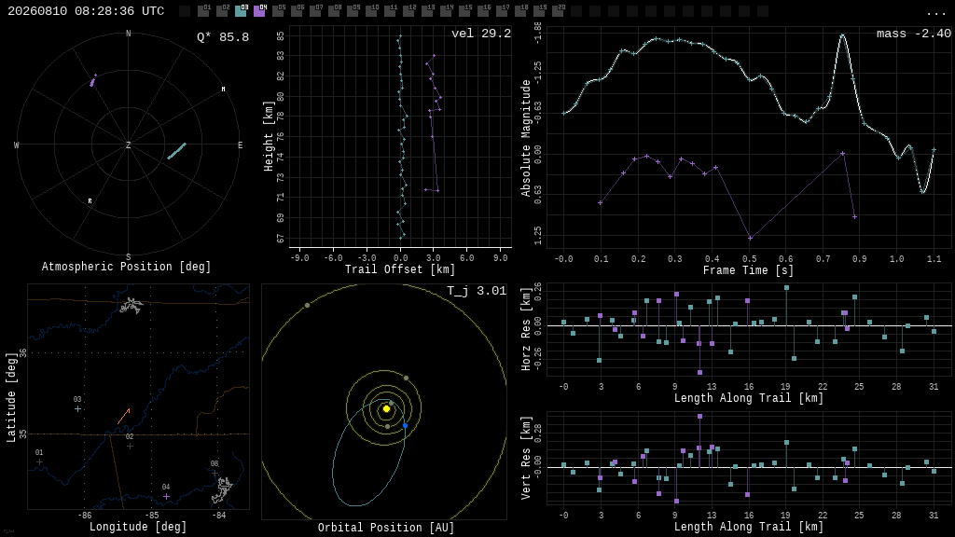Image resolution: width=955 pixels, height=537 pixels.
Task: Click the station 10 box in top bar
Action: pyautogui.click(x=371, y=11)
